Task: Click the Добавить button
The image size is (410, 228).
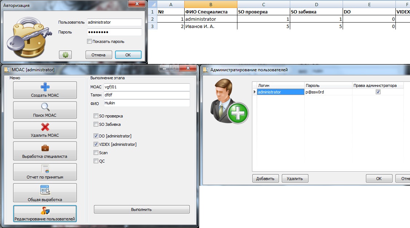Action: click(265, 179)
